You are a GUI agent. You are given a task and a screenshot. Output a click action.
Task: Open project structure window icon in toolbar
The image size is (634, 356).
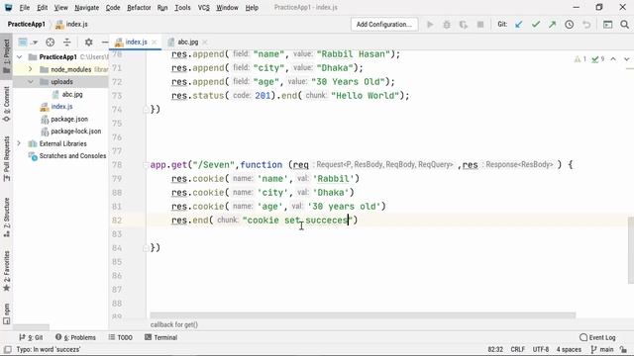(x=607, y=25)
